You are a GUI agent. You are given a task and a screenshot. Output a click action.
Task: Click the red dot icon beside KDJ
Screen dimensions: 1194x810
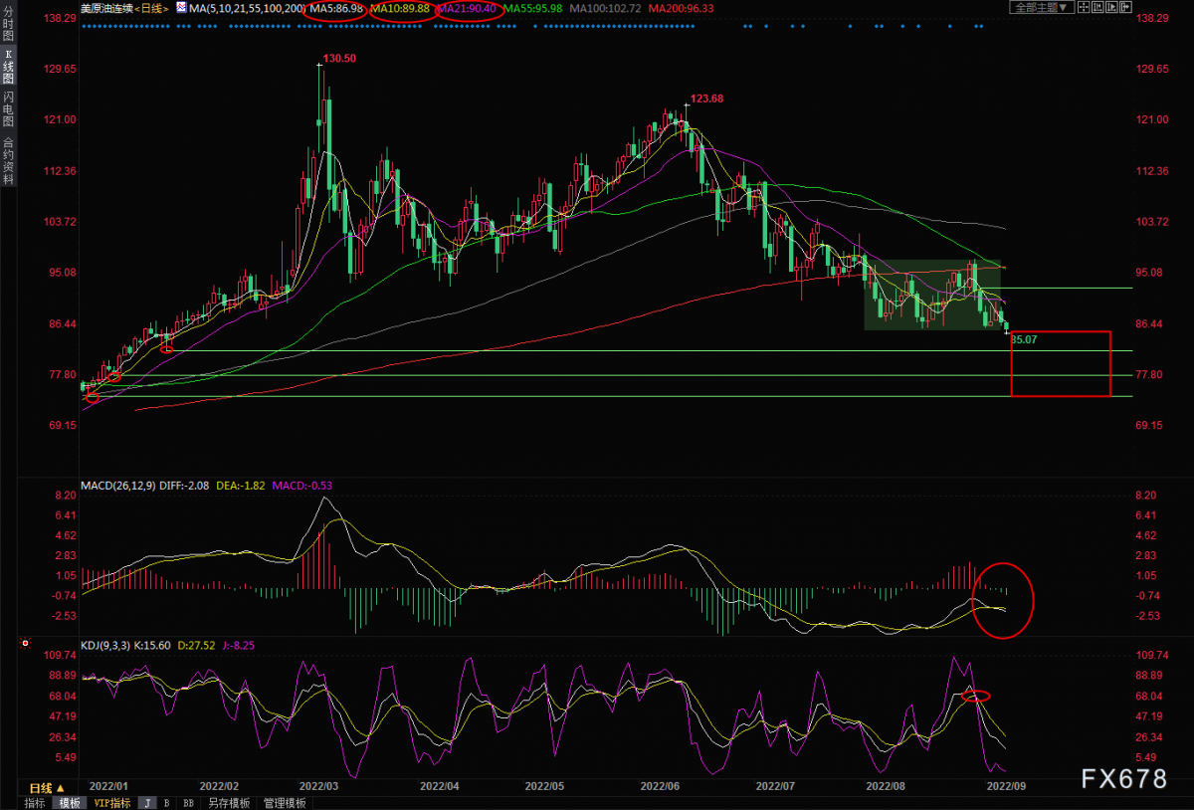[x=26, y=644]
